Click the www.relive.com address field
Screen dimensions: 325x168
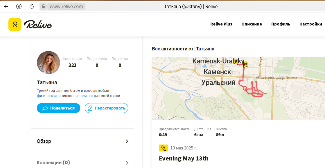pos(66,6)
